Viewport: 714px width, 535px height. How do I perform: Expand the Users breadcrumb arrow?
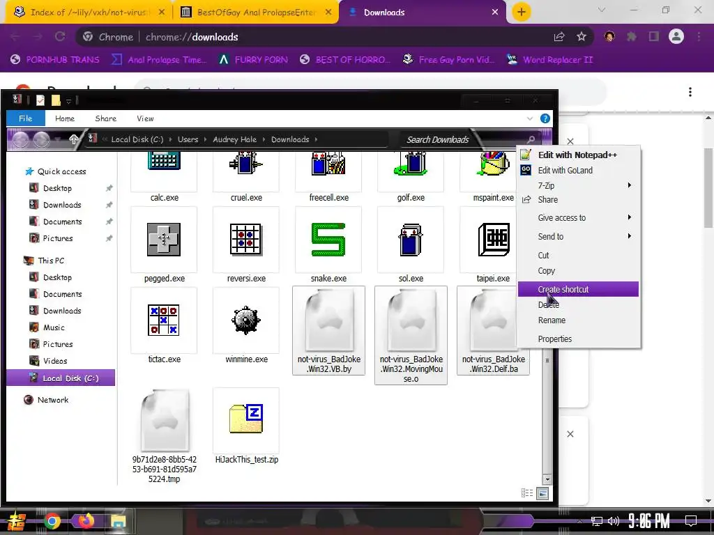pos(206,139)
